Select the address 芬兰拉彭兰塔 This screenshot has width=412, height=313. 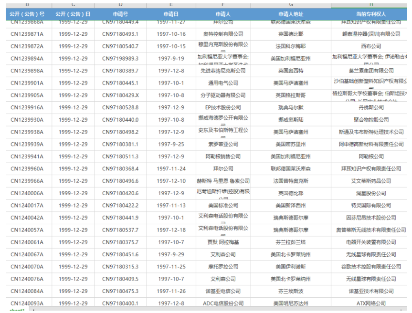tap(291, 242)
